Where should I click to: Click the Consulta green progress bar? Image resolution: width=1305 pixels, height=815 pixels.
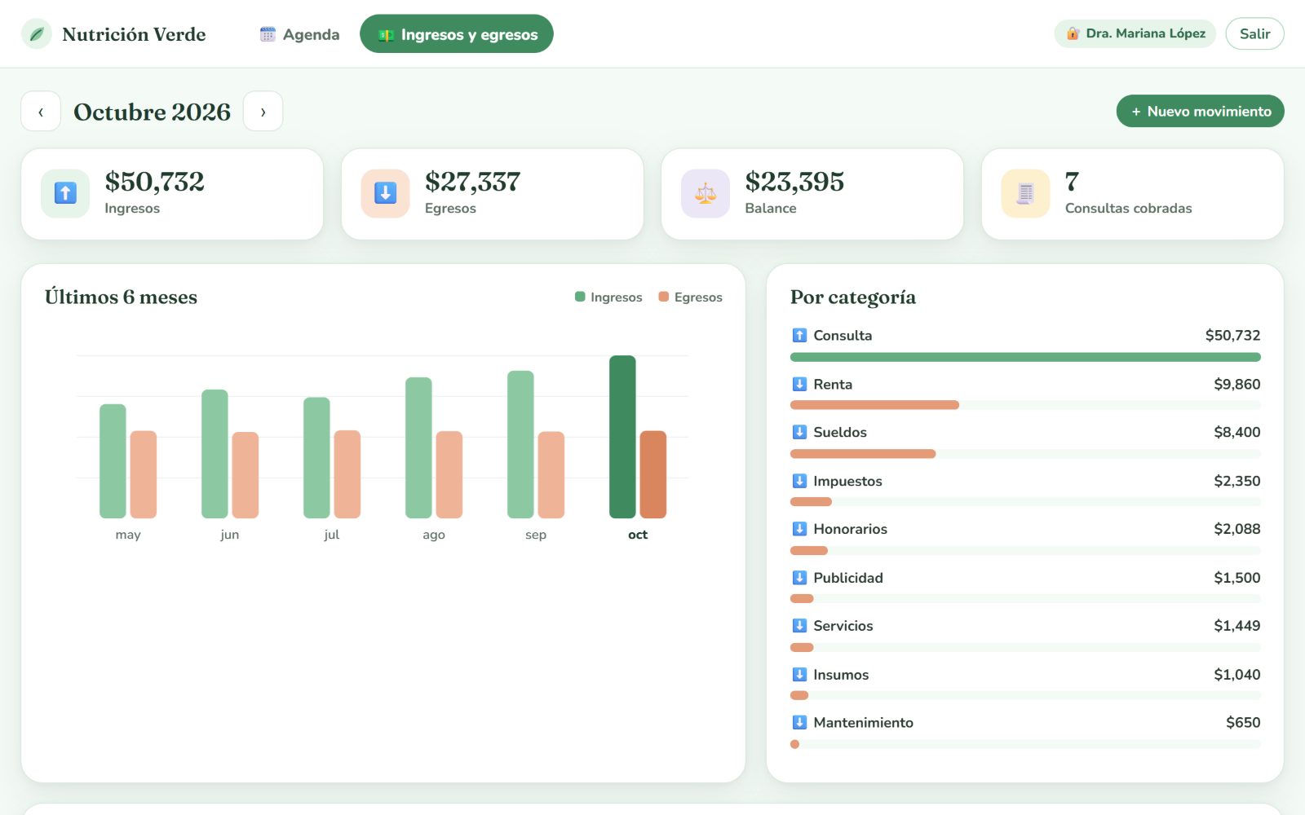pos(1025,357)
